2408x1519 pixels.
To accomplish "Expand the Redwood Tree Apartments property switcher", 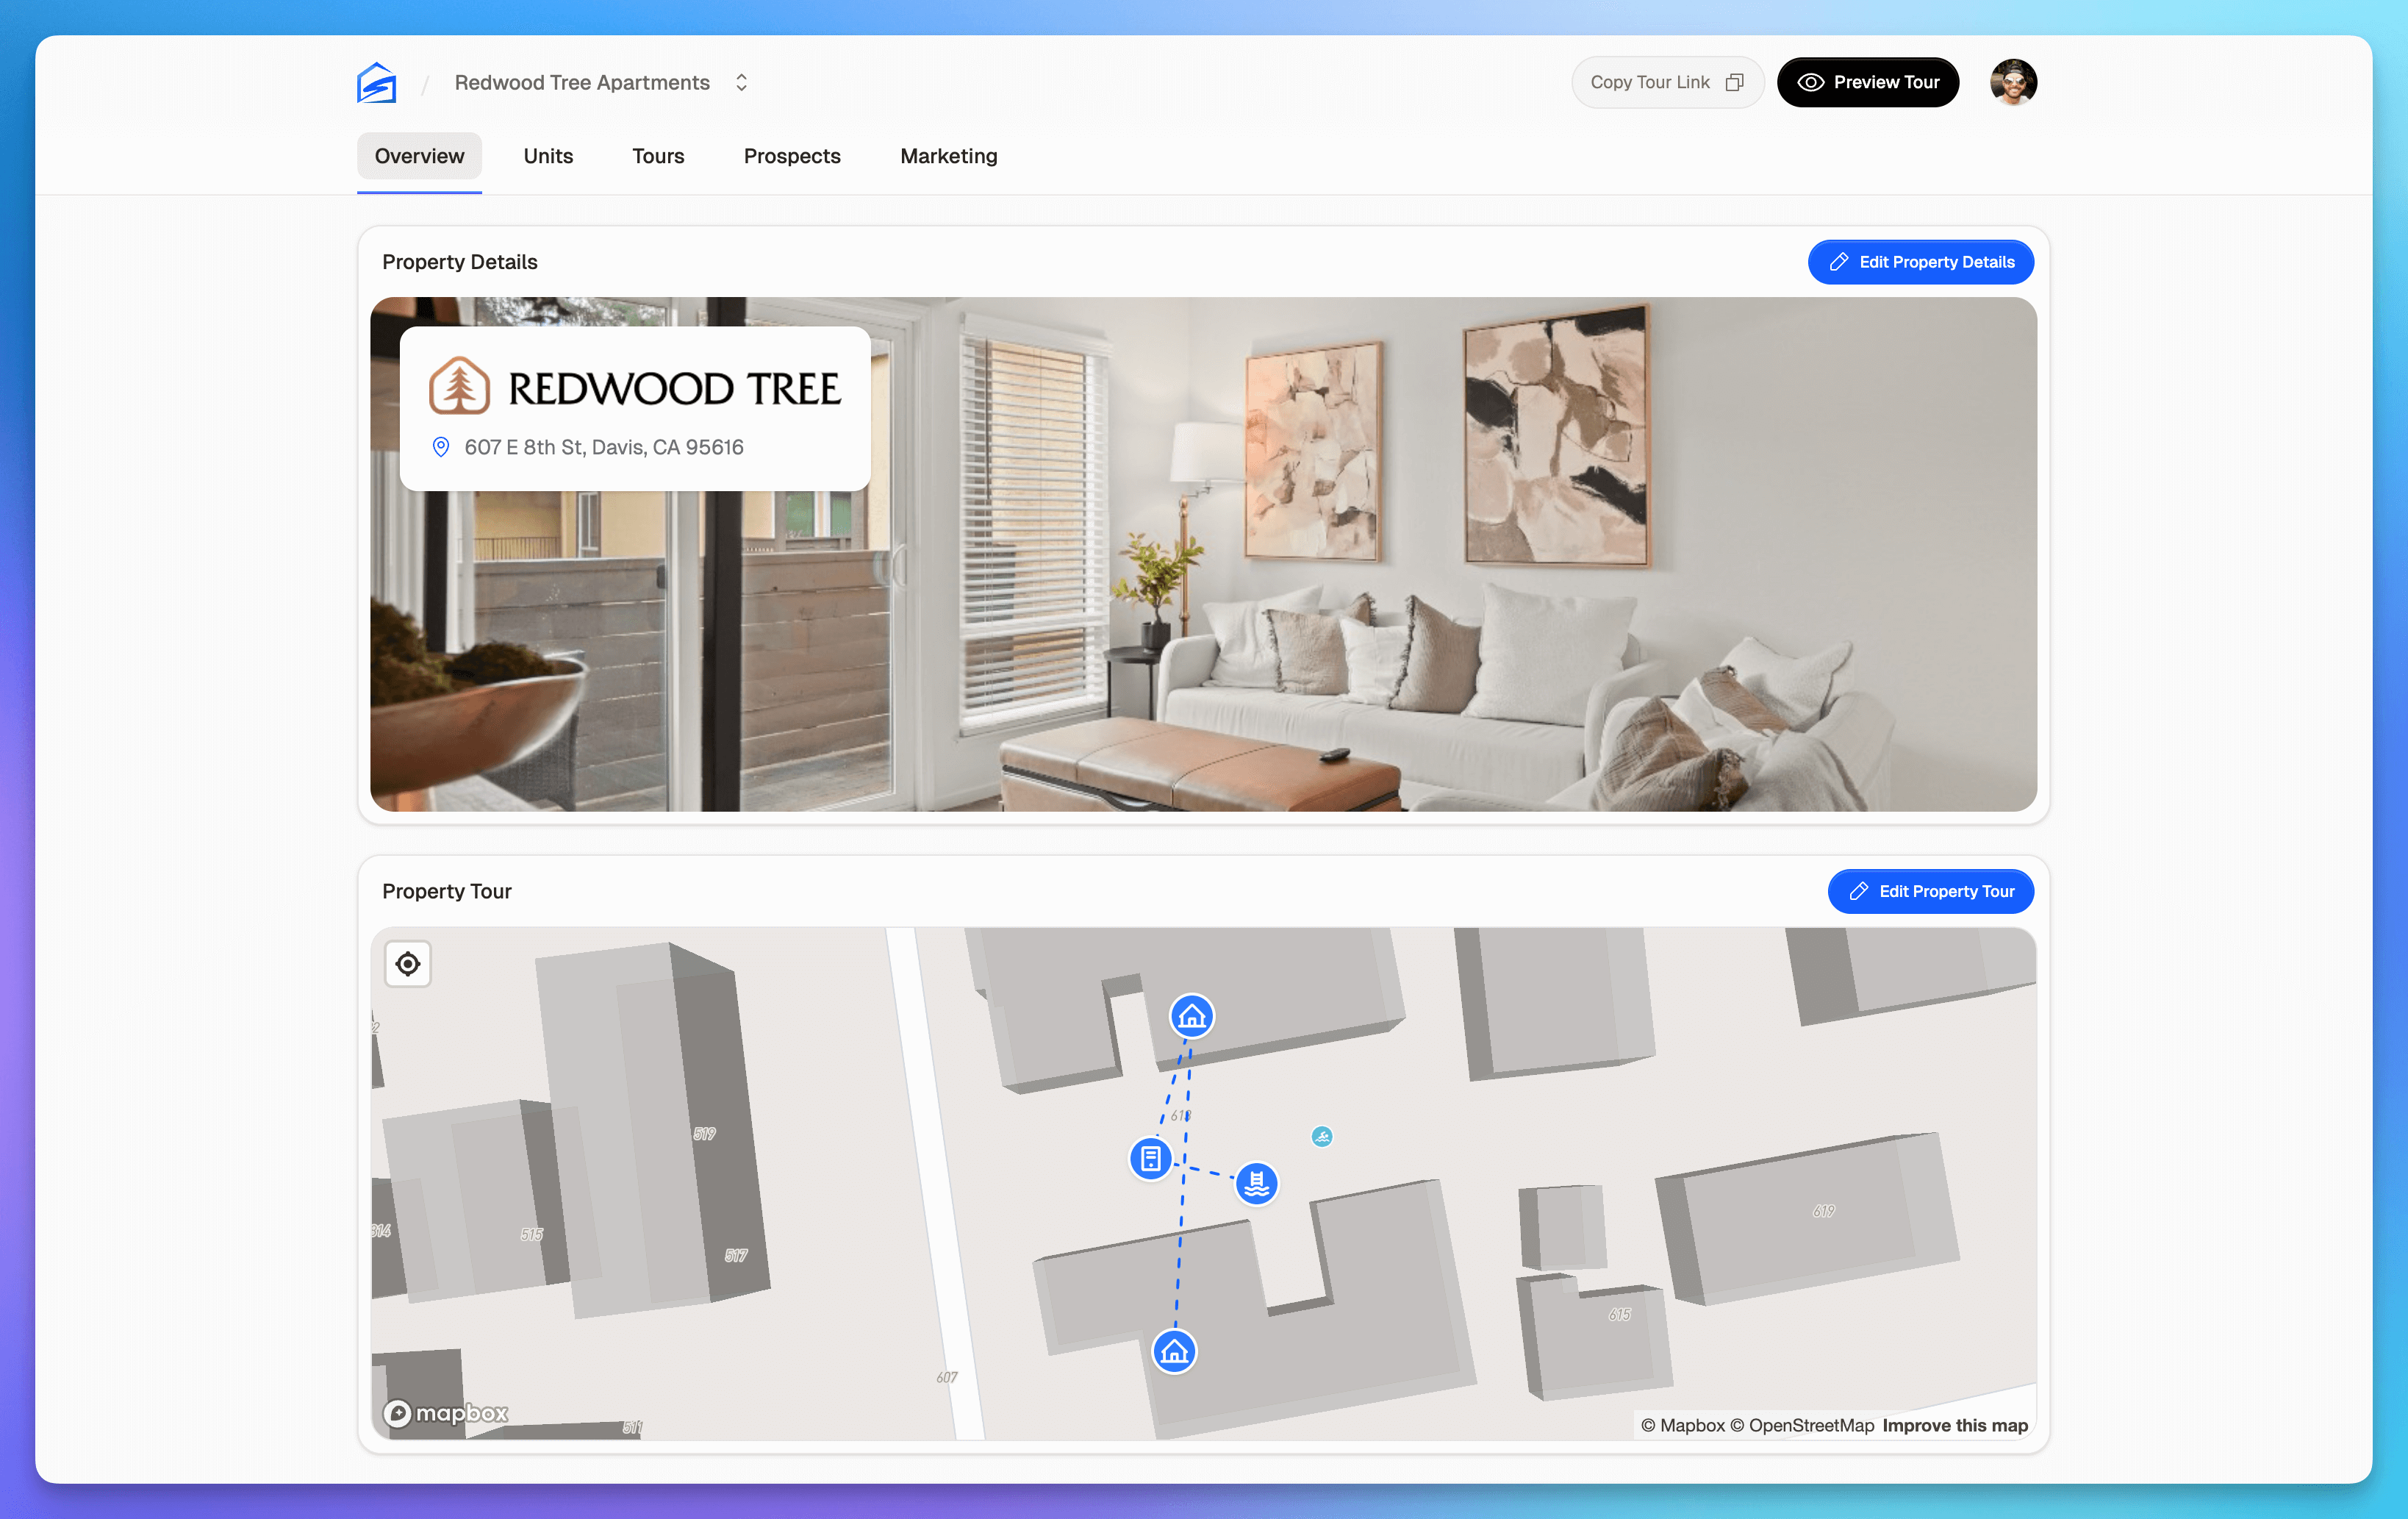I will tap(742, 82).
